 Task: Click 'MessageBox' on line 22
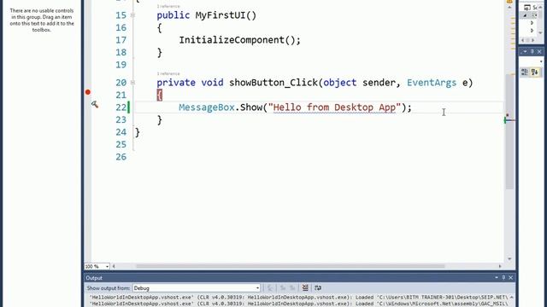click(207, 107)
